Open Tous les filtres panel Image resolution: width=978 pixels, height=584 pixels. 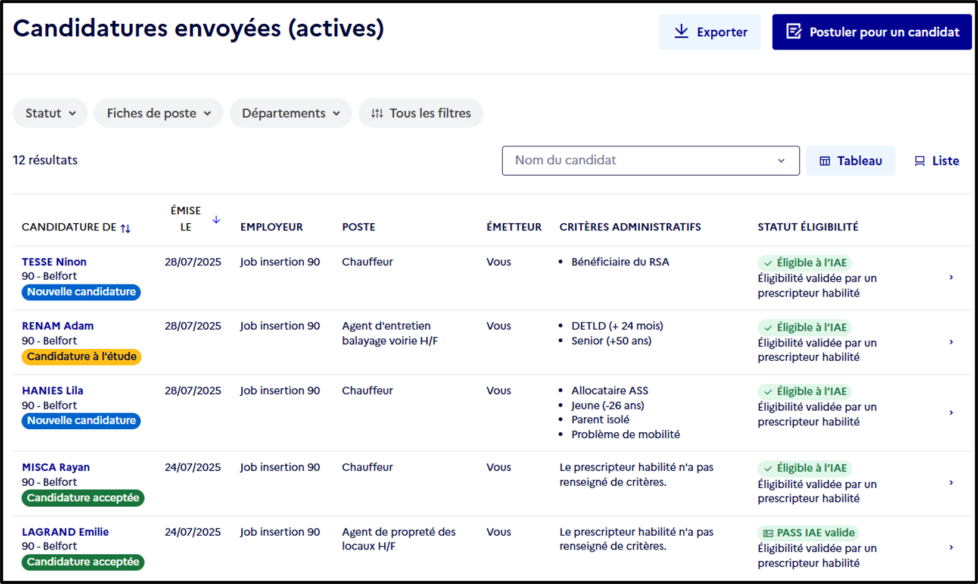421,113
